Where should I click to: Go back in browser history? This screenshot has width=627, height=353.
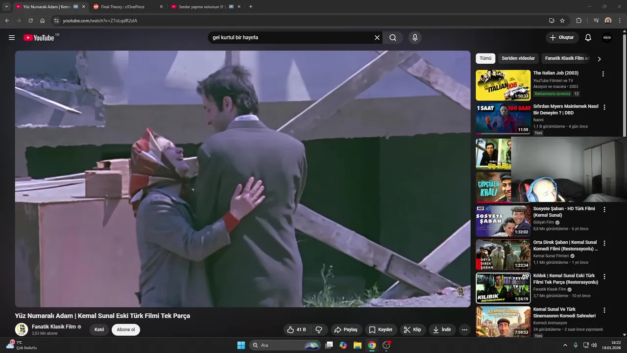[7, 21]
